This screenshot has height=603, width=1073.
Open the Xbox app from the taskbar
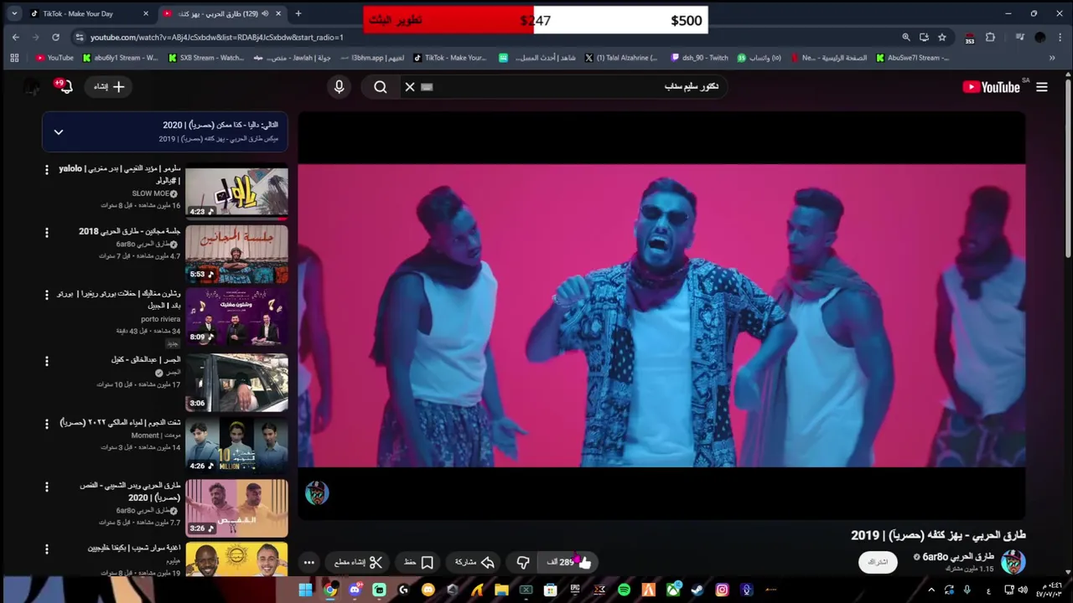pyautogui.click(x=673, y=590)
